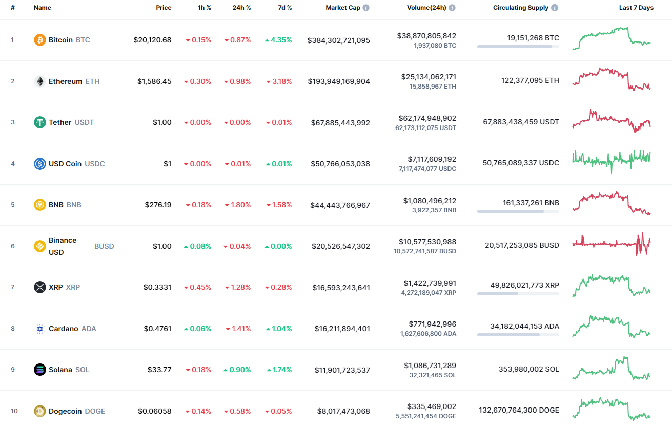This screenshot has width=672, height=429.
Task: Select the XRP black logo icon
Action: point(39,287)
